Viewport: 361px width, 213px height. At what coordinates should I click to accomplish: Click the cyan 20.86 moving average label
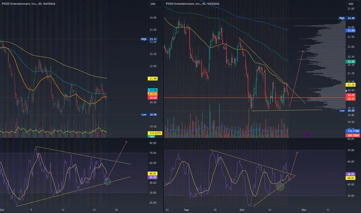[153, 90]
